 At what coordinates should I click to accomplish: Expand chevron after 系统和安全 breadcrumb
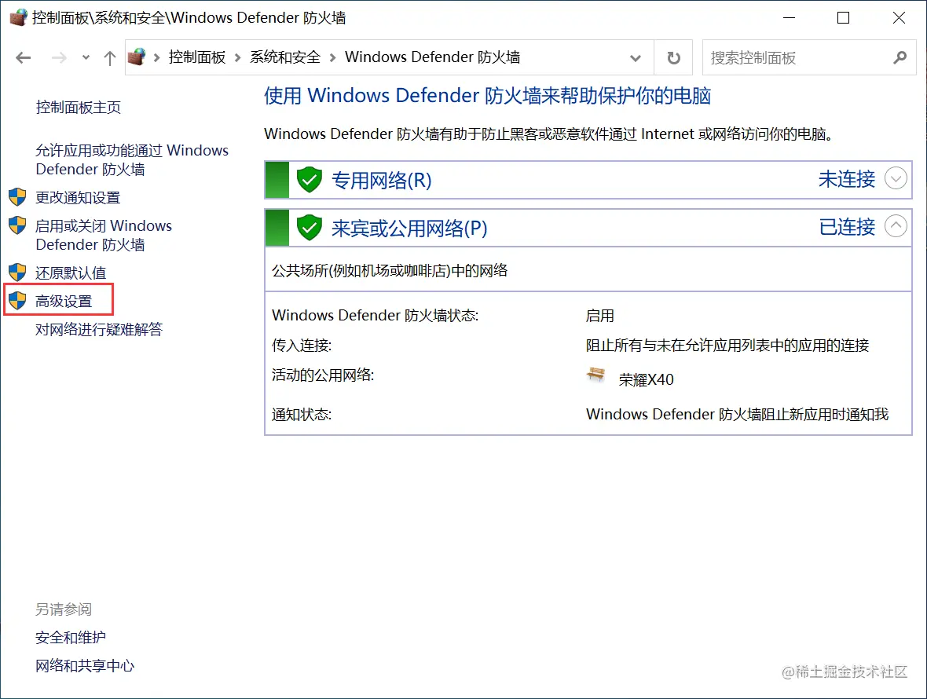tap(332, 57)
